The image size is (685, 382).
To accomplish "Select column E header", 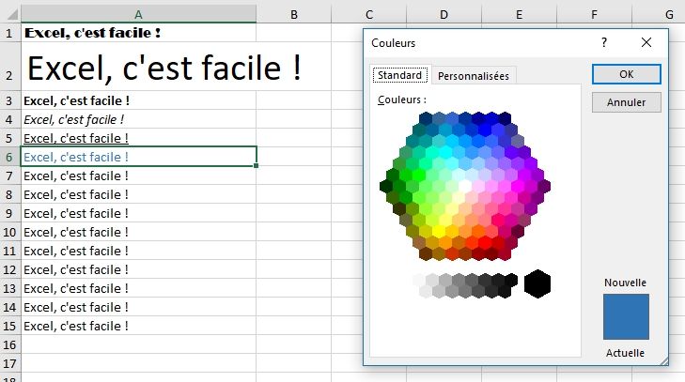I will [519, 14].
